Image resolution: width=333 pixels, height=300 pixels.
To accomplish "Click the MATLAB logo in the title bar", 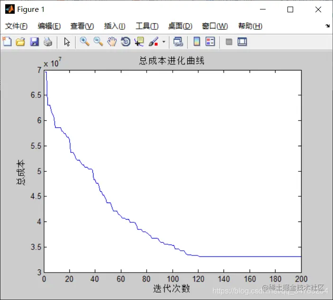I will point(10,9).
